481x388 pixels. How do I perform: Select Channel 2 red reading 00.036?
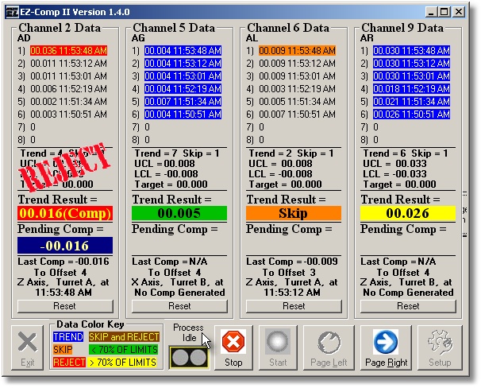point(69,51)
